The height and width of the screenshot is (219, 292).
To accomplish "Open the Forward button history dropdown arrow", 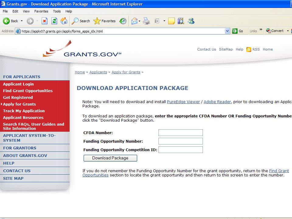I will click(37, 21).
